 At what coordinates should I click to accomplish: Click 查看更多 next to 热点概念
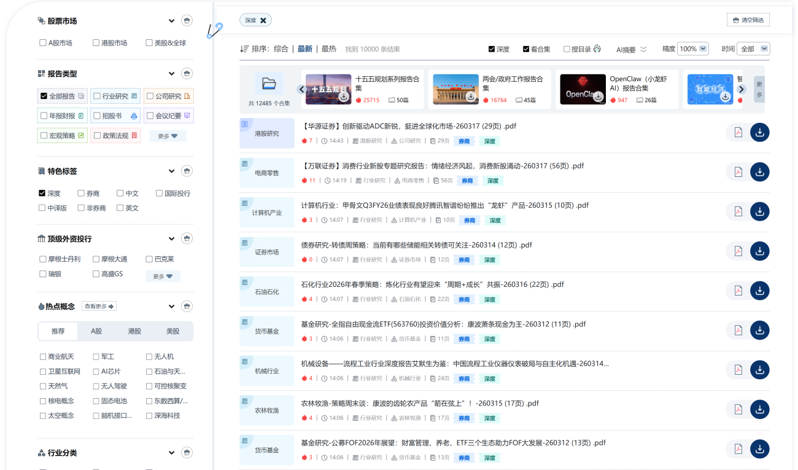click(x=99, y=306)
